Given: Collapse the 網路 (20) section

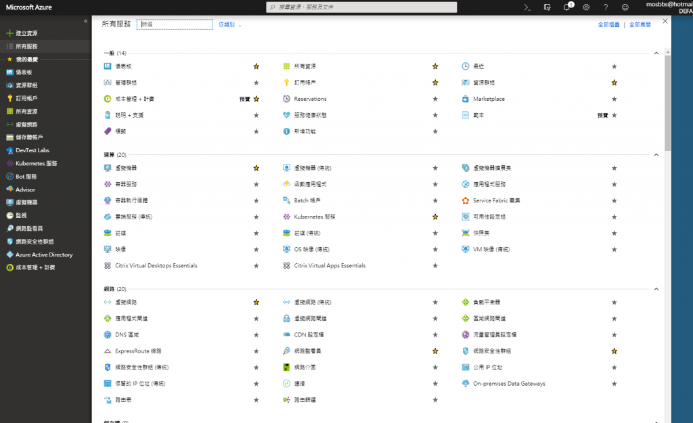Looking at the screenshot, I should 656,289.
